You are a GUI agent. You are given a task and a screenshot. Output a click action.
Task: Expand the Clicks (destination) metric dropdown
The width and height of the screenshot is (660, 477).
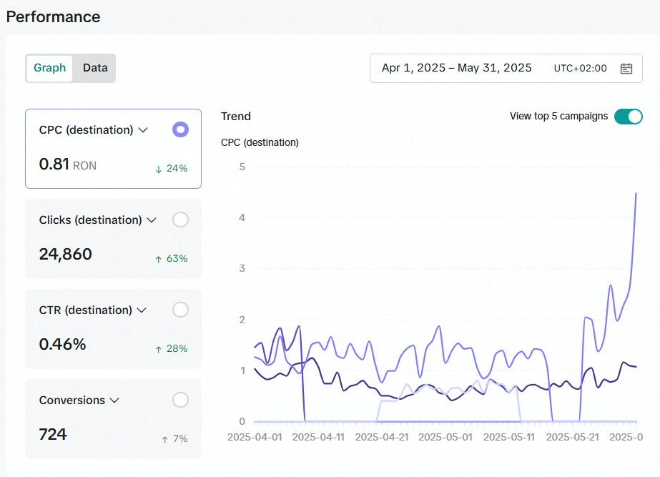[x=152, y=220]
